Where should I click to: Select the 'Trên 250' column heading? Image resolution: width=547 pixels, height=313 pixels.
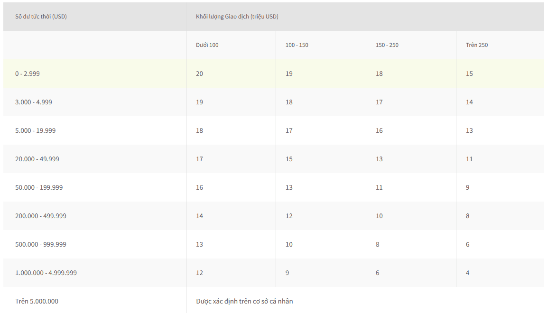(477, 45)
